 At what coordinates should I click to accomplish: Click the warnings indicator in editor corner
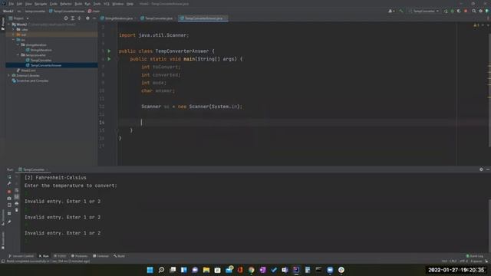476,25
